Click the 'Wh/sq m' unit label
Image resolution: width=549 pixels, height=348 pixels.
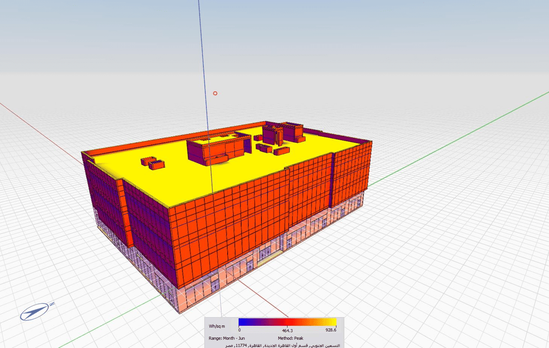click(217, 326)
